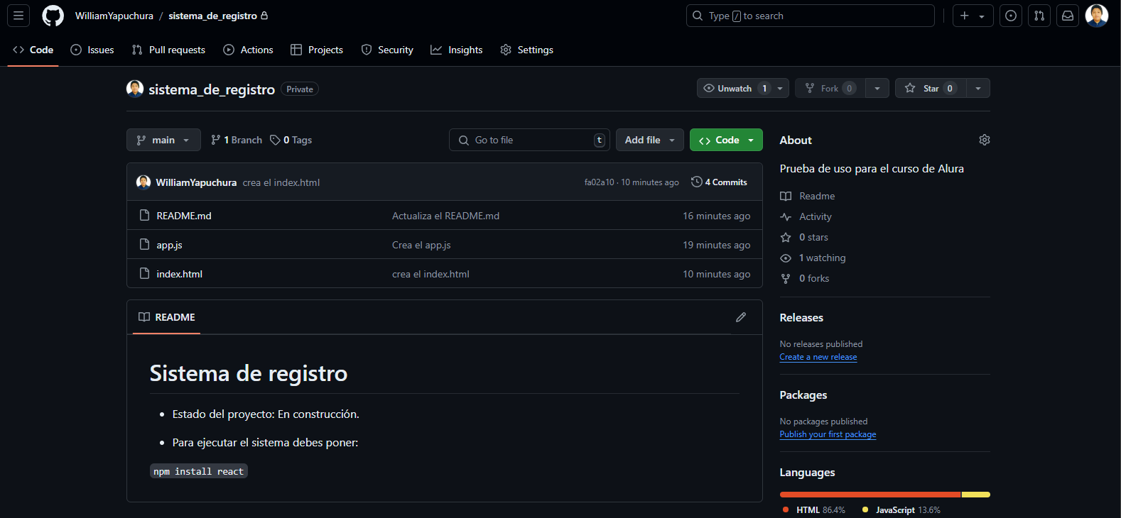Viewport: 1121px width, 518px height.
Task: Click the JavaScript 13.6% language label
Action: click(901, 510)
